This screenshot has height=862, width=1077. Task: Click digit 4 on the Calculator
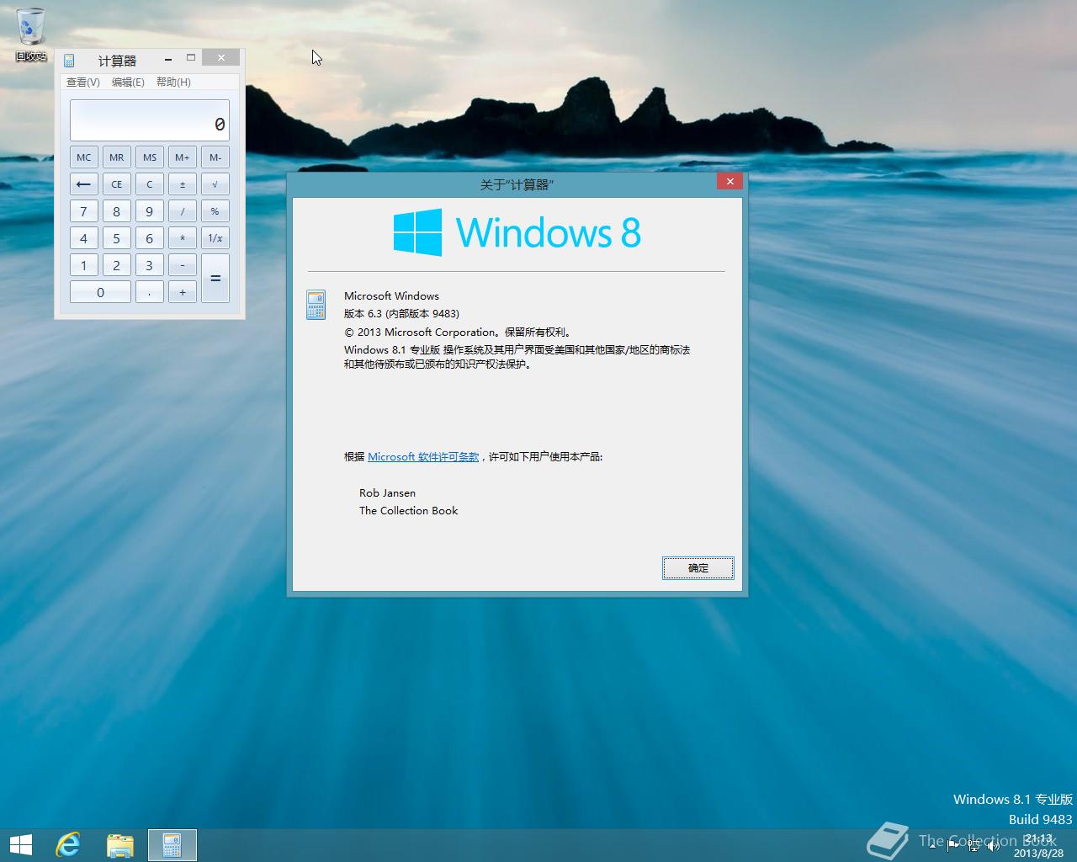[84, 238]
